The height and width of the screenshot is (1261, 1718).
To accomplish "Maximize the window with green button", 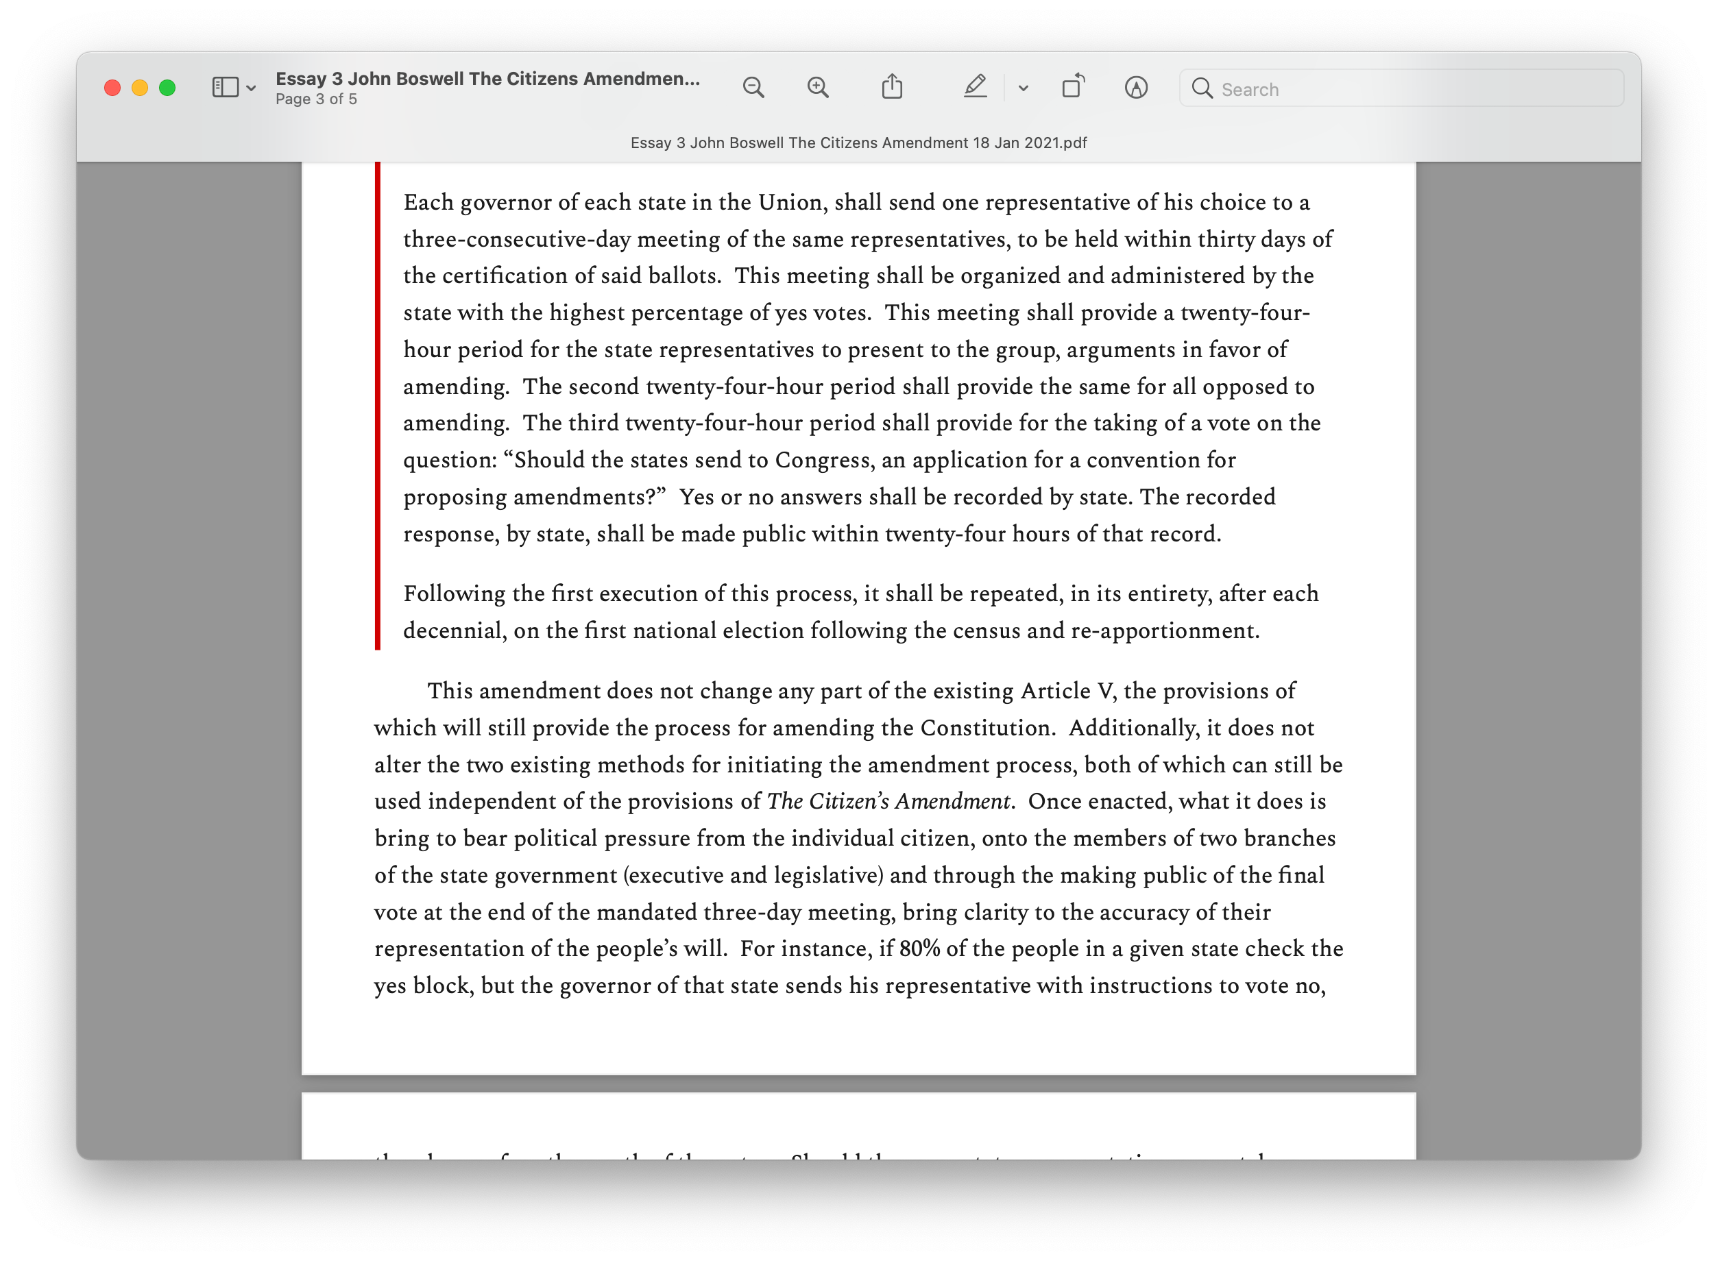I will pyautogui.click(x=167, y=88).
